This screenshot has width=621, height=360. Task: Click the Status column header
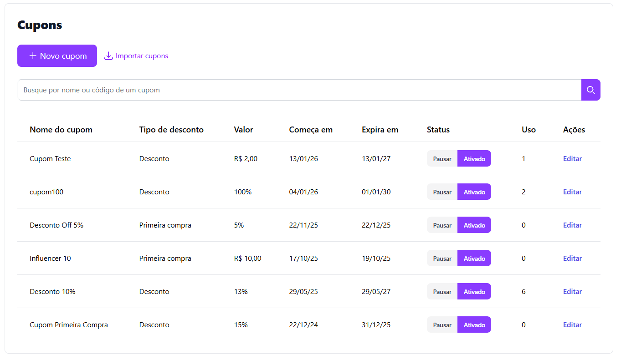[438, 130]
